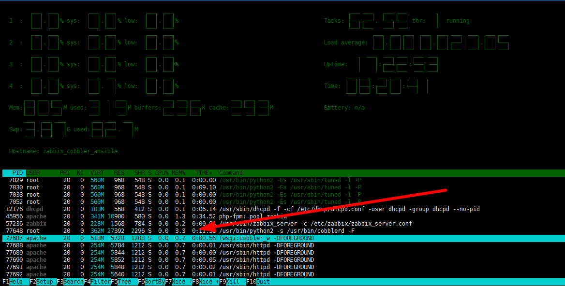Screen dimensions: 565x286
Task: Click F10 Quit in function bar
Action: [x=258, y=282]
